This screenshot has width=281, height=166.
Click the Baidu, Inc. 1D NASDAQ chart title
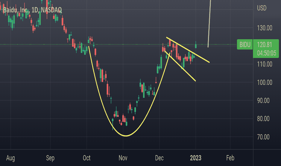coord(33,10)
